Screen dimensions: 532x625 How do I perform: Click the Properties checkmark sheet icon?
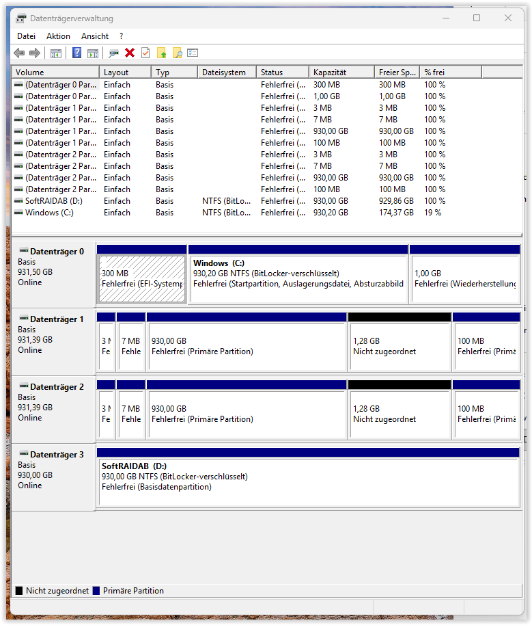click(x=145, y=53)
